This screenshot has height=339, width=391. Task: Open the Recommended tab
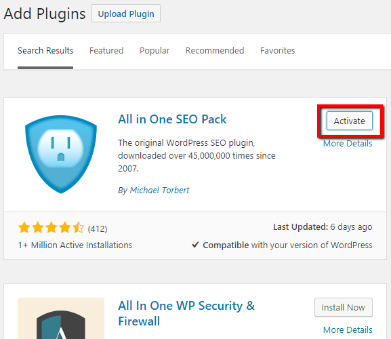[x=215, y=51]
